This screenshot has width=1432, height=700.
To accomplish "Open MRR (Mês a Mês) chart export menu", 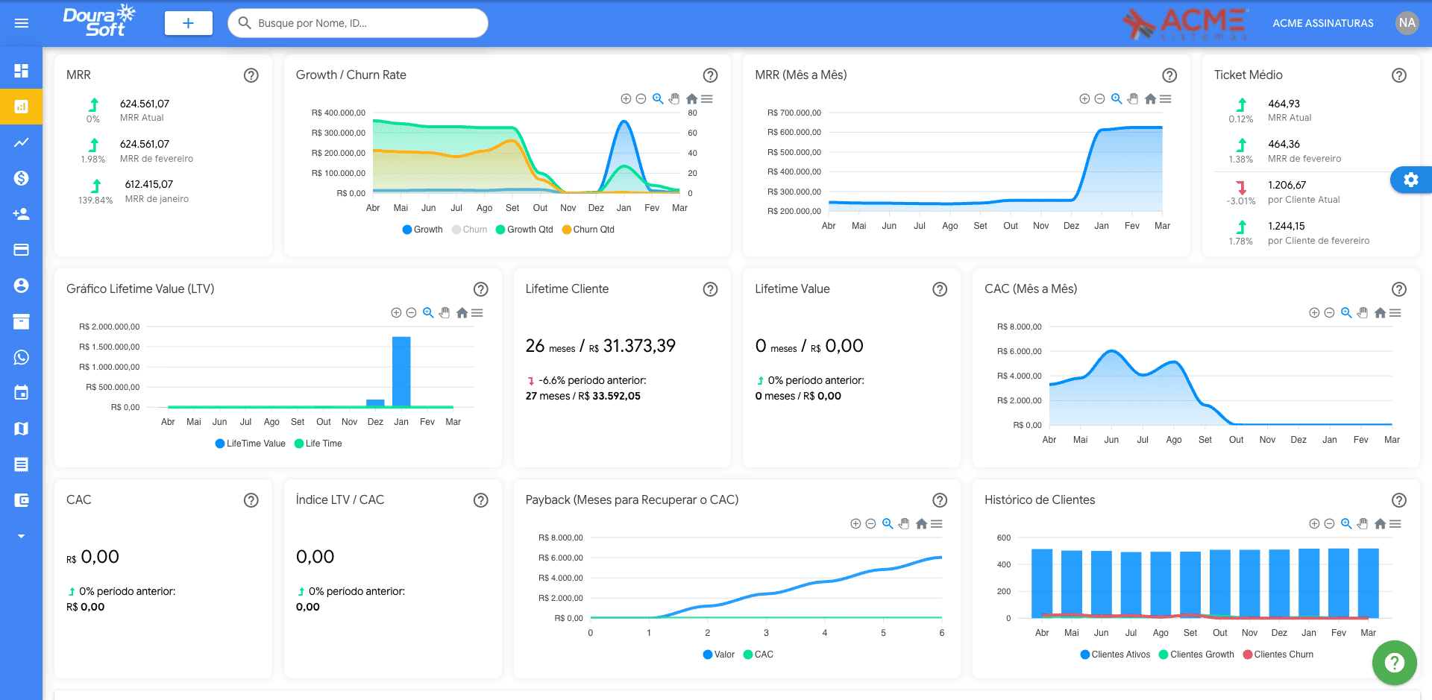I will pyautogui.click(x=1166, y=99).
